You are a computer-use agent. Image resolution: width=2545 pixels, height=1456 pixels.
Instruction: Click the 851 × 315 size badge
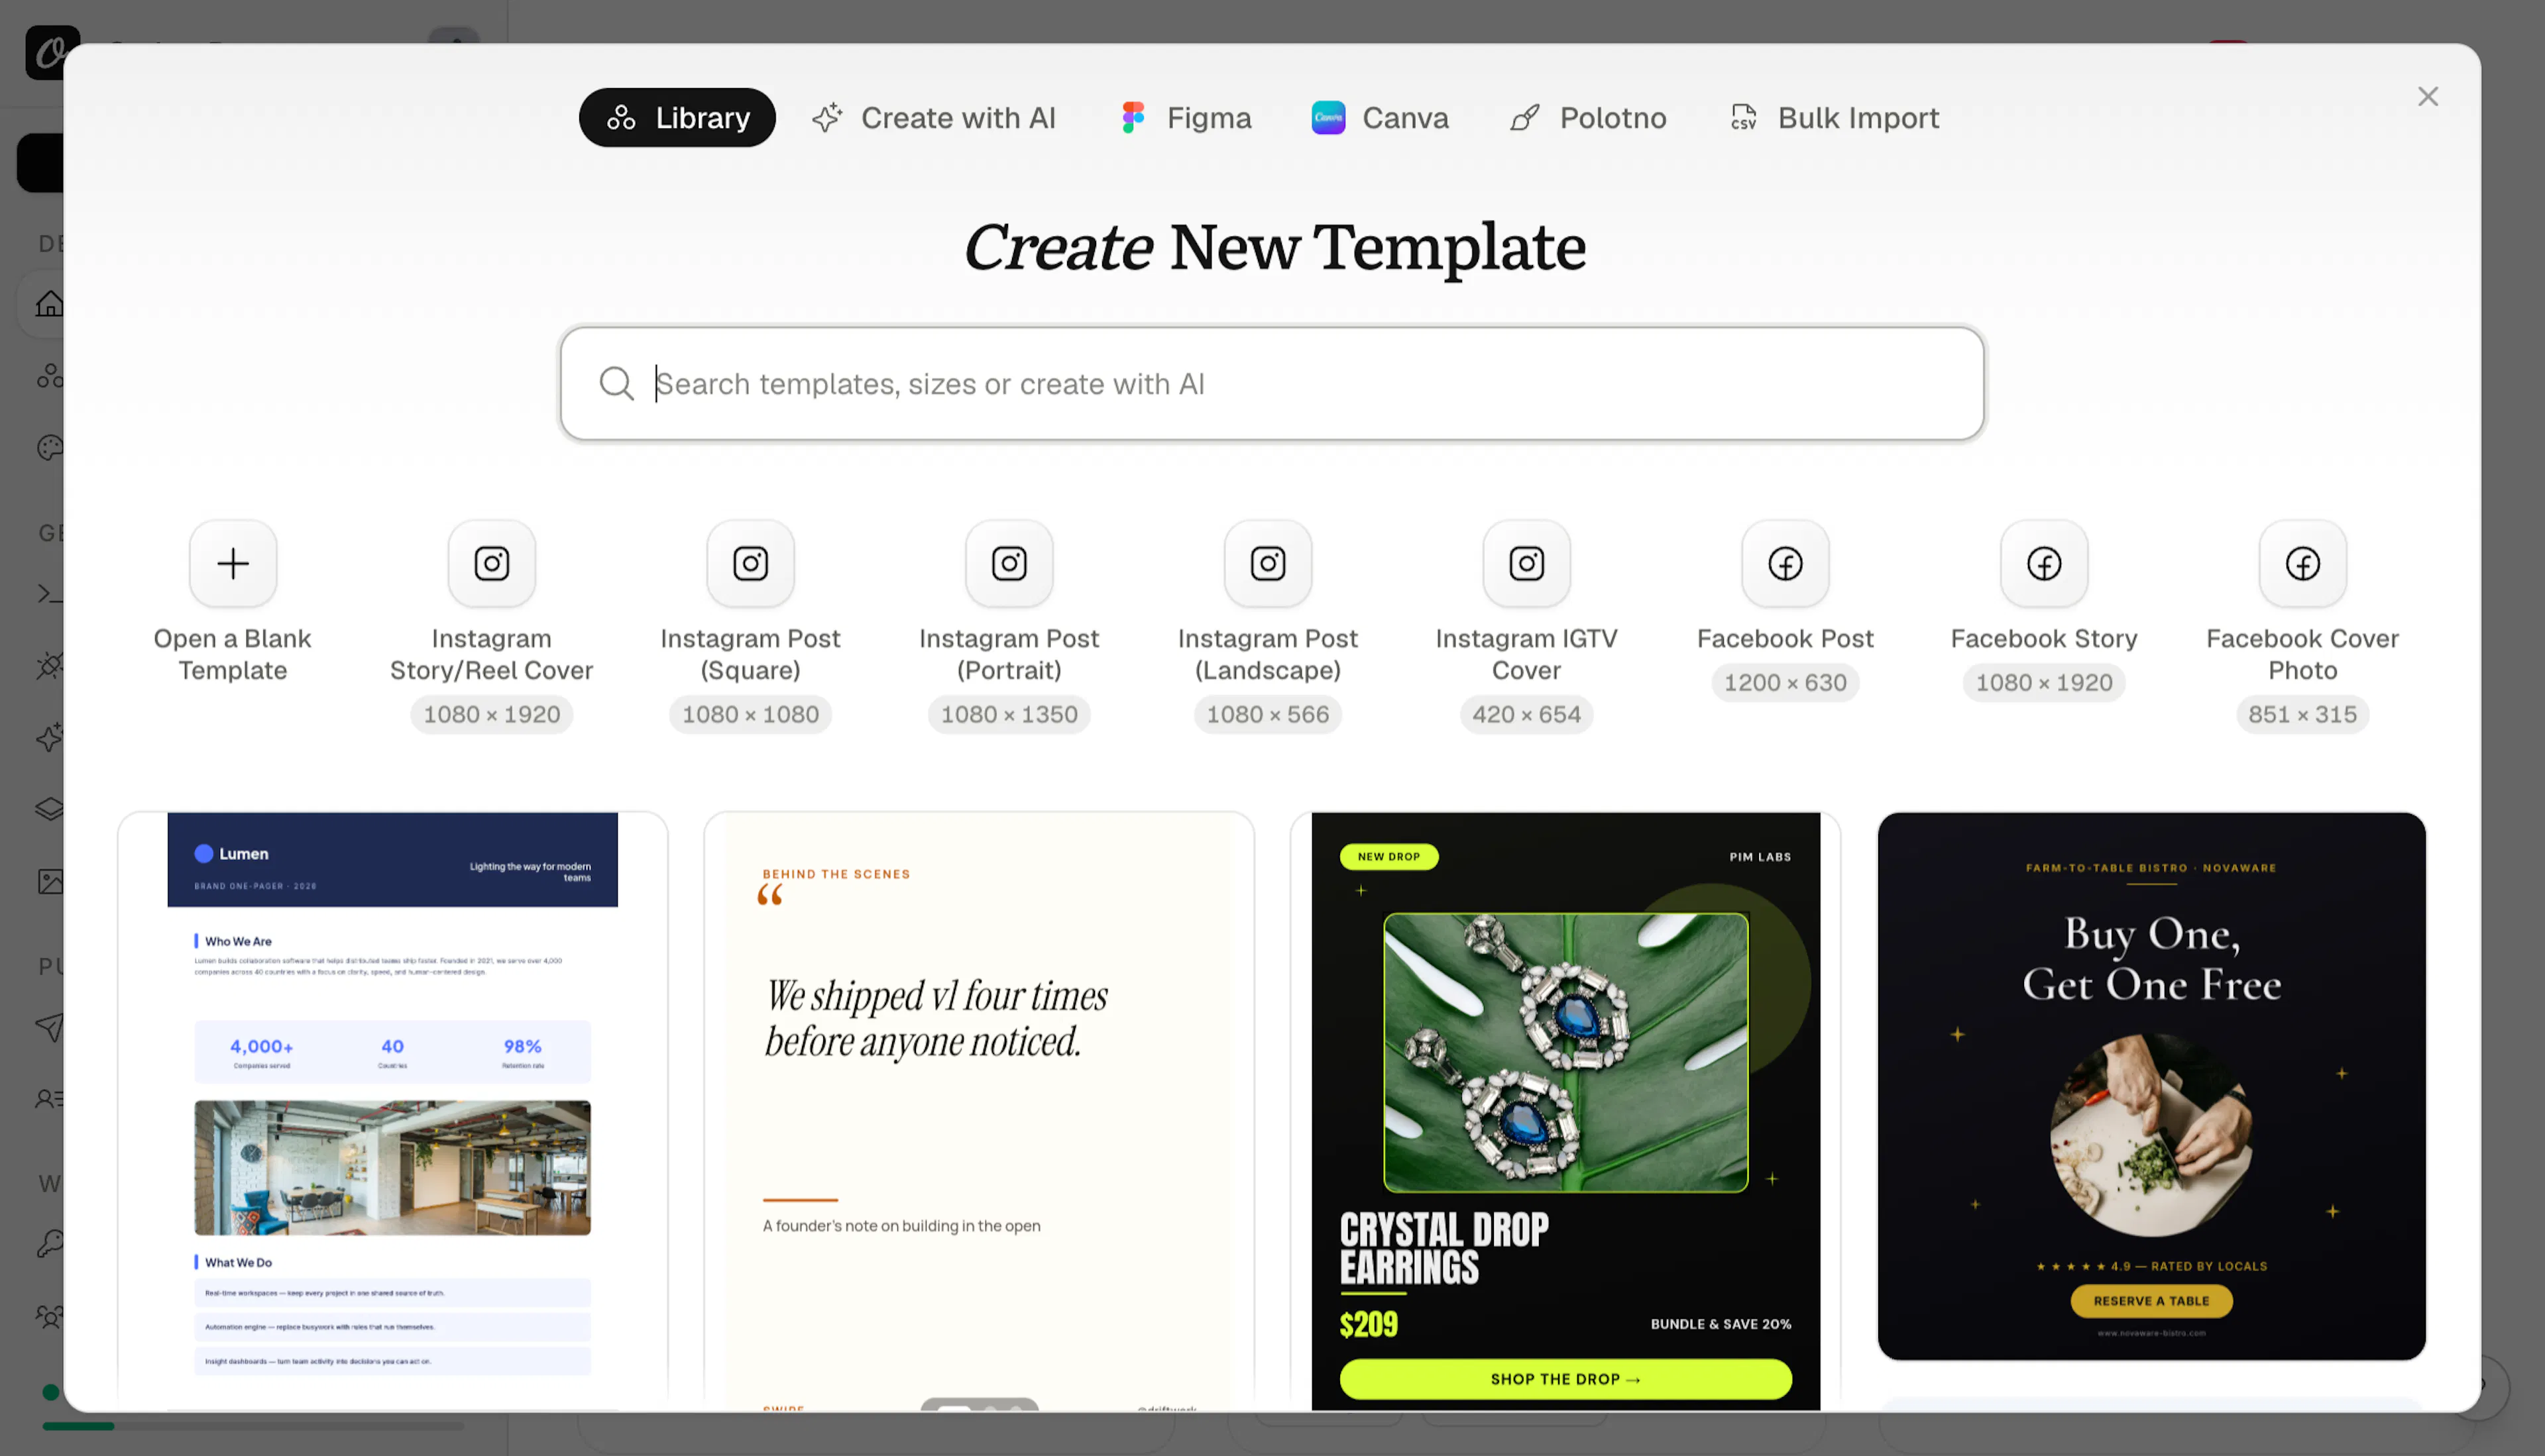click(2303, 715)
